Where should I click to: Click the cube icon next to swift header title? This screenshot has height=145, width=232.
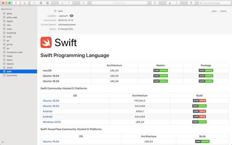[55, 11]
